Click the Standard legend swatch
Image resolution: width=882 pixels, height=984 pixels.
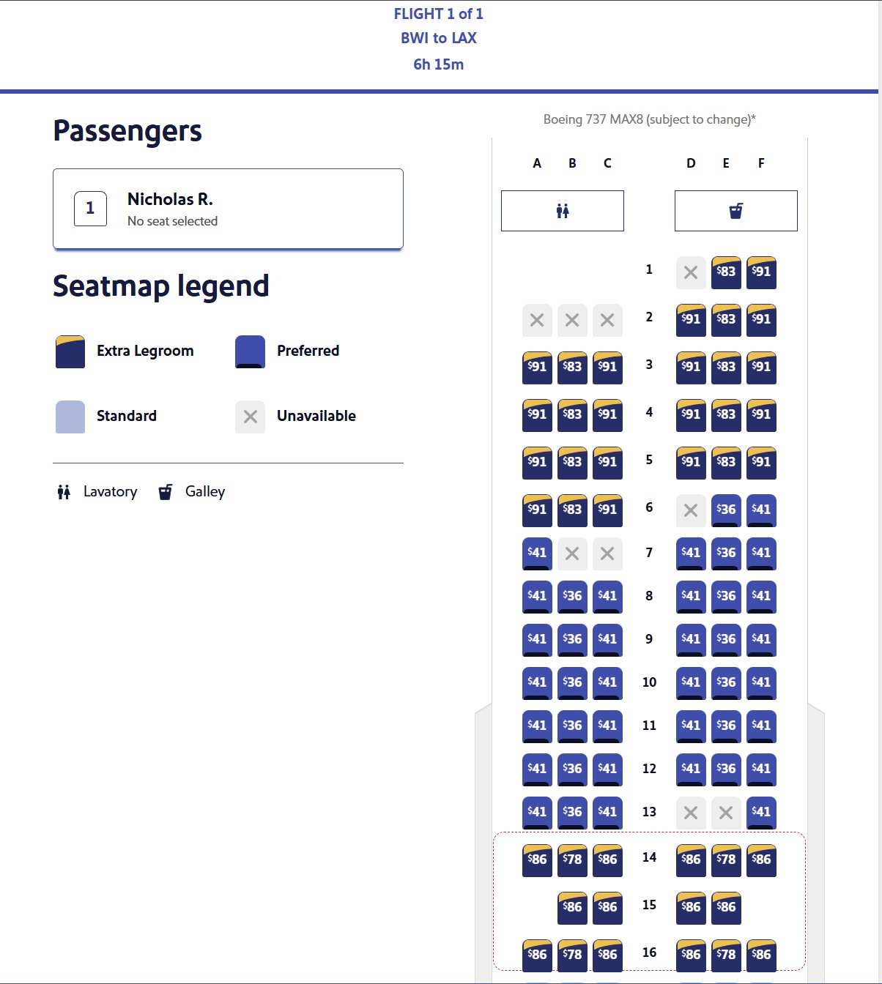click(70, 417)
